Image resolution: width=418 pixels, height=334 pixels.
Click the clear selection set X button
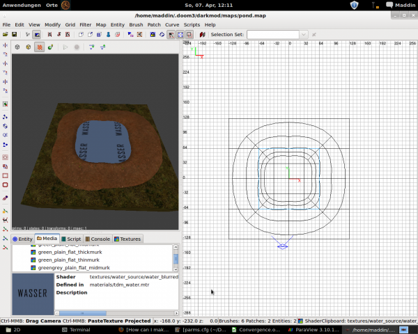314,35
